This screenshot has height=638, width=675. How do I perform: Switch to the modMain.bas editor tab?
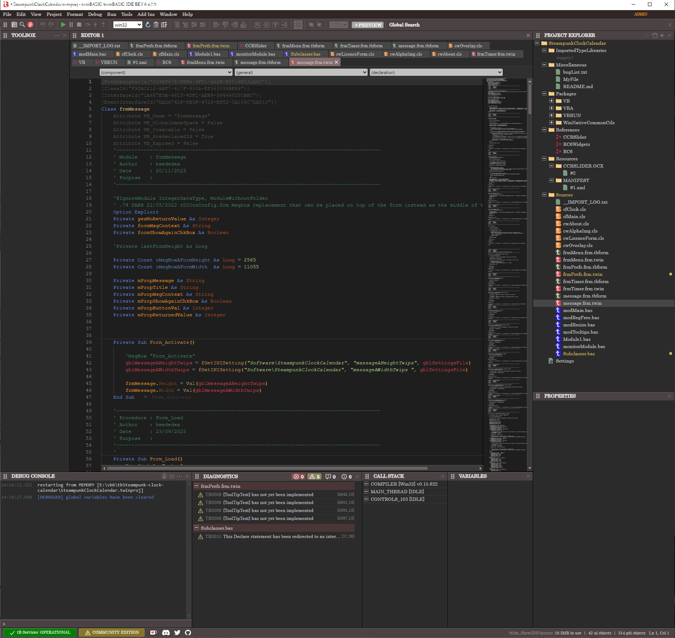point(92,54)
